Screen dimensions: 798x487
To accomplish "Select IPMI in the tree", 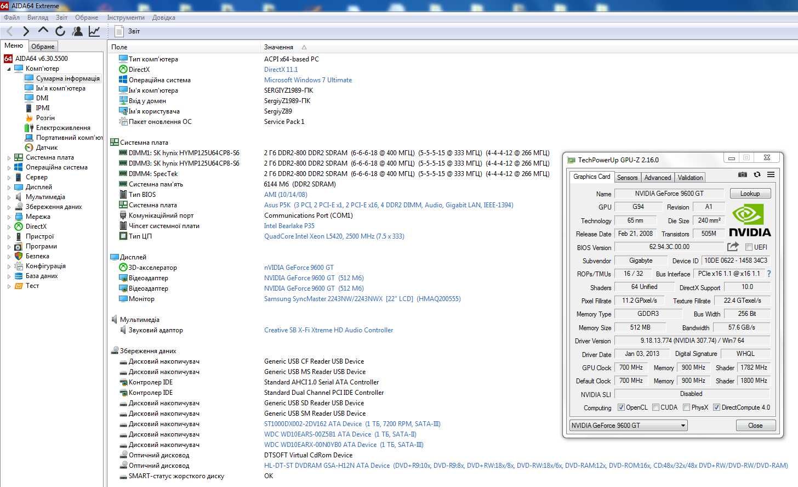I will click(x=42, y=108).
